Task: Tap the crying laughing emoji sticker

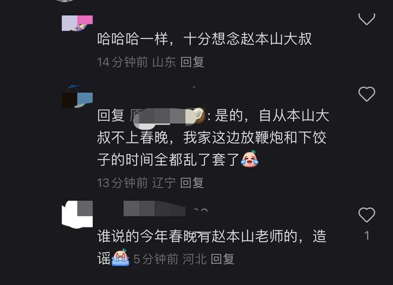Action: pyautogui.click(x=249, y=158)
